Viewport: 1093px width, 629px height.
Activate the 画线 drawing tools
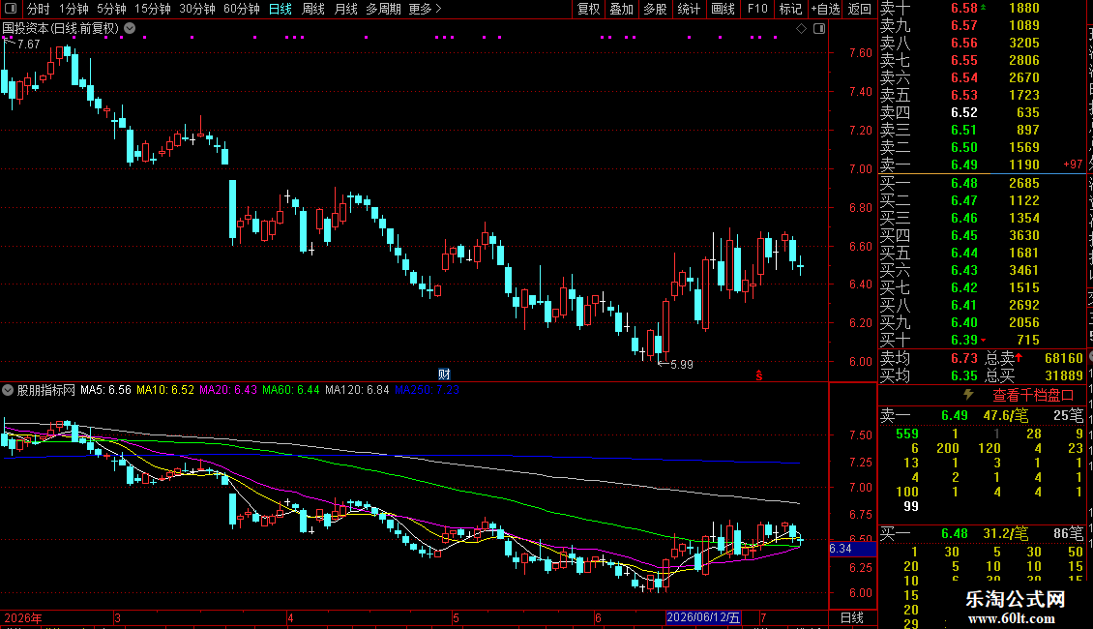(x=723, y=9)
